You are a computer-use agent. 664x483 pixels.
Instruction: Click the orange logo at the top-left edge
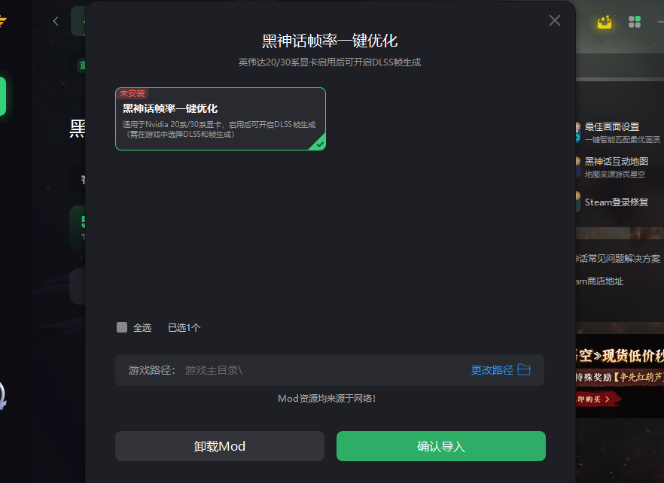2,21
